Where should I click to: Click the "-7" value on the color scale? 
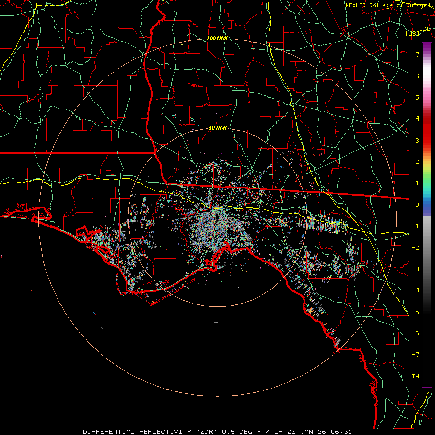click(415, 355)
